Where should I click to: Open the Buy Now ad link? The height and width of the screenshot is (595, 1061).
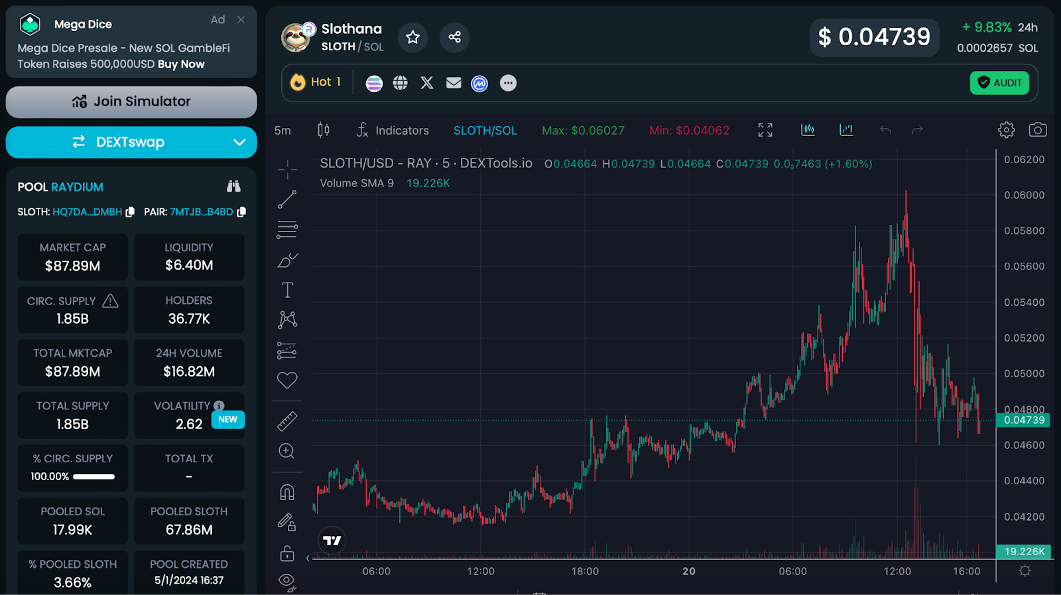(x=181, y=64)
